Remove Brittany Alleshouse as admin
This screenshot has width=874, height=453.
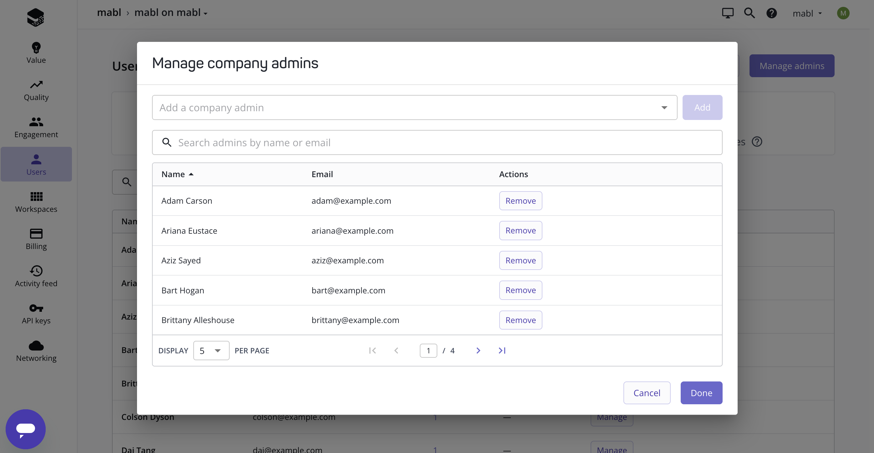pos(521,320)
